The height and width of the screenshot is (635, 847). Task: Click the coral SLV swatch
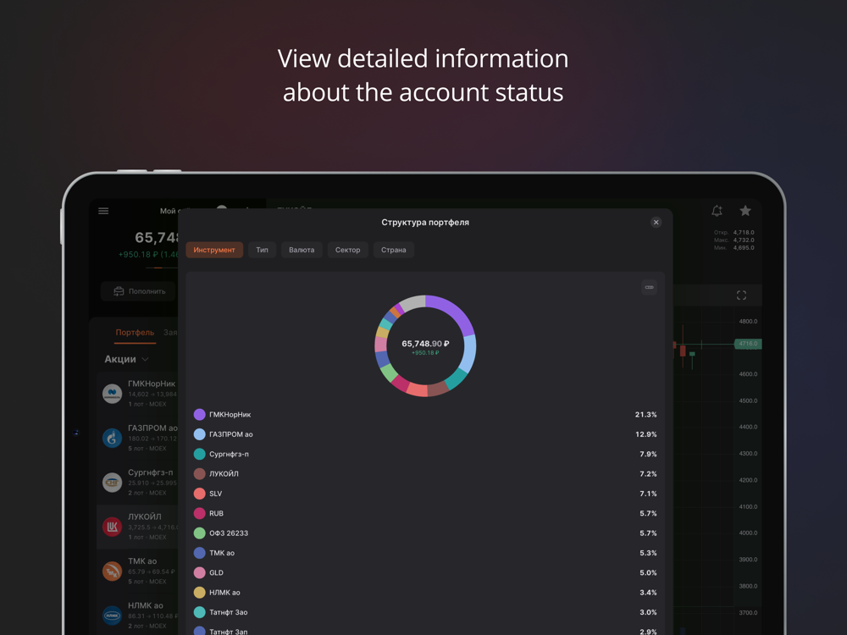199,494
